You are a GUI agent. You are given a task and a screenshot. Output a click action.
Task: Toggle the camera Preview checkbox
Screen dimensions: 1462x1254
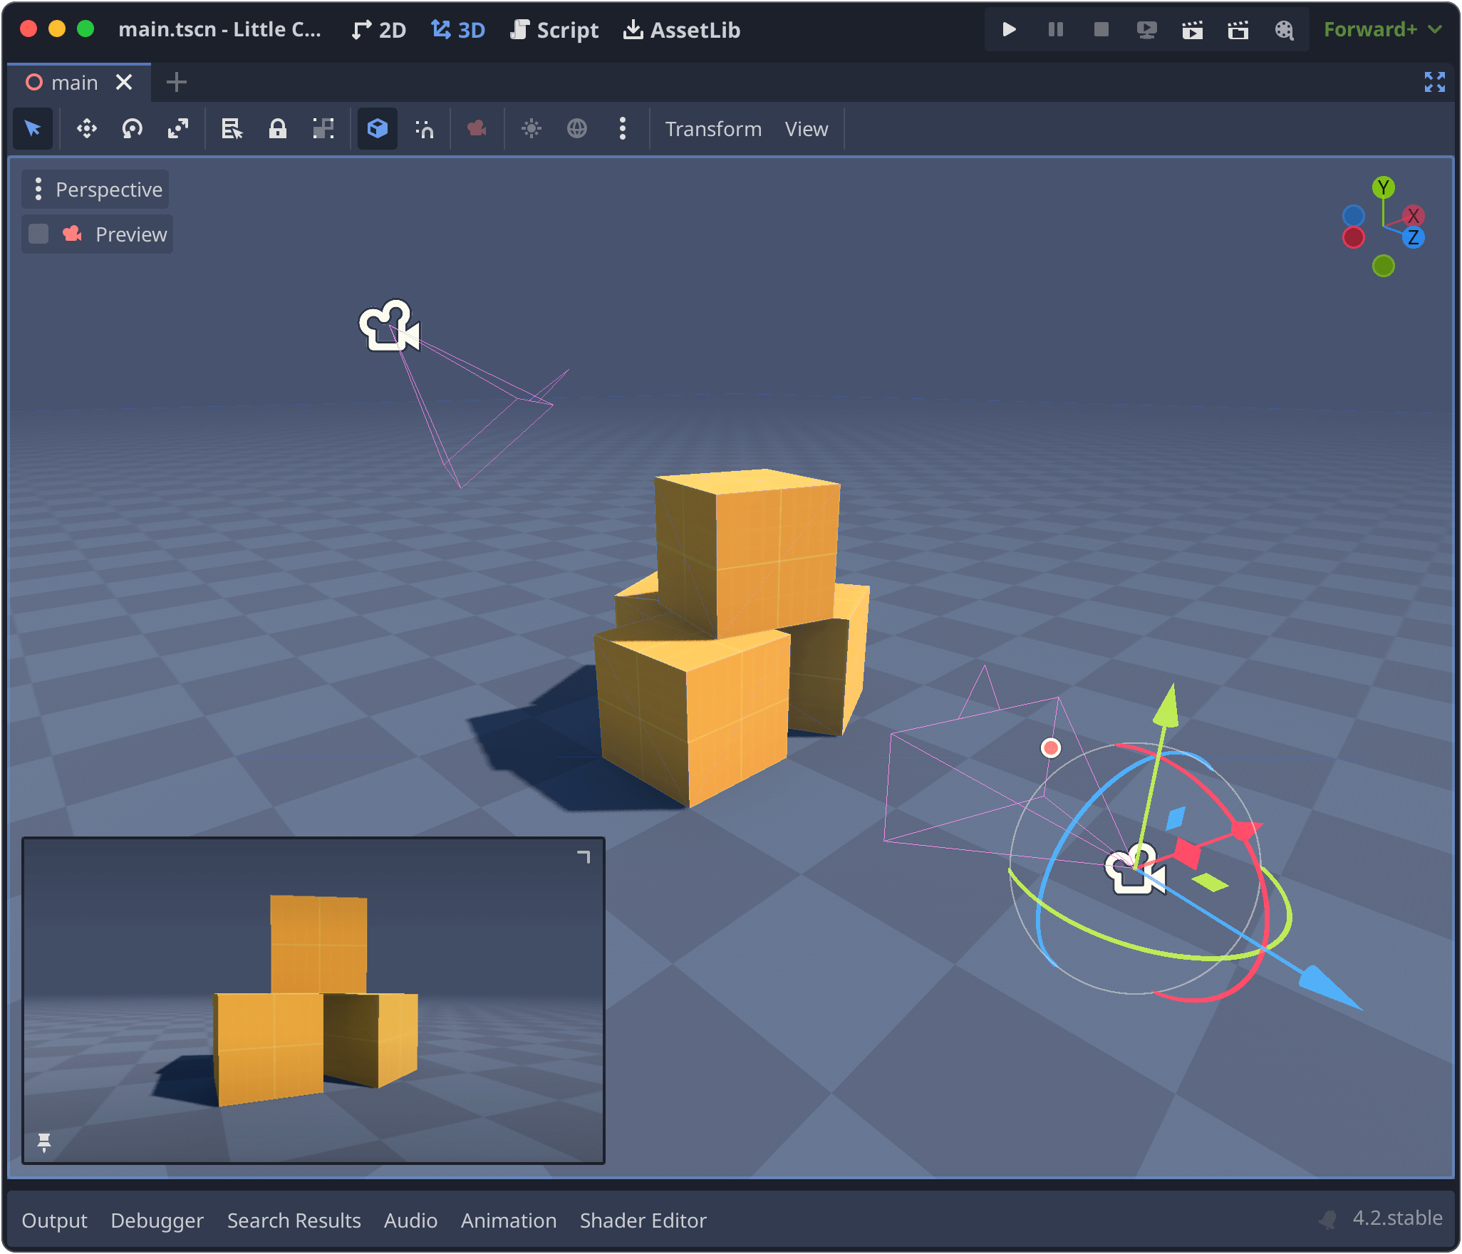point(38,234)
